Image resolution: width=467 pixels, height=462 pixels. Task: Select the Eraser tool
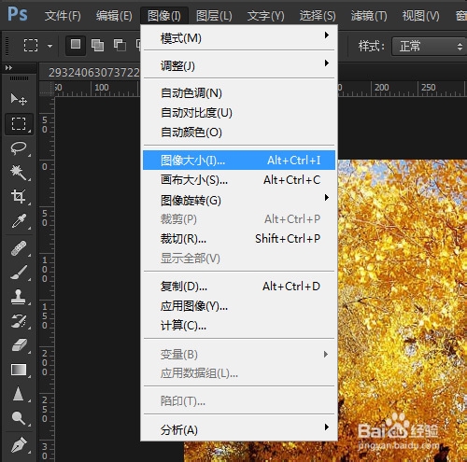[19, 345]
